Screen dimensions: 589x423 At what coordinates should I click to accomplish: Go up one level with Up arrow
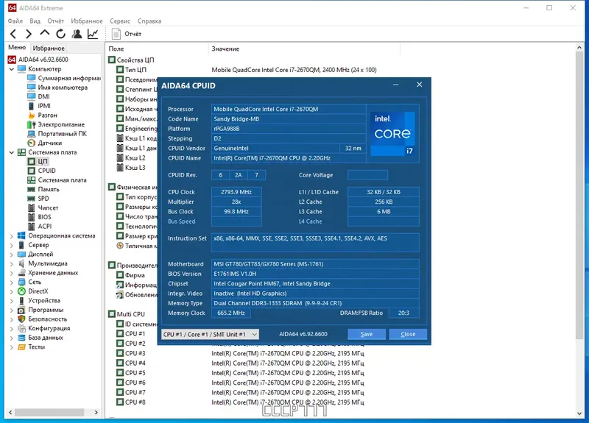(44, 34)
